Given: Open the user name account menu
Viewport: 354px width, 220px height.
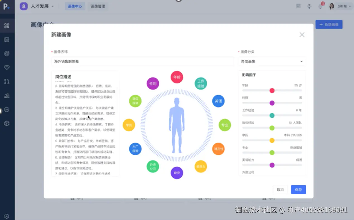Looking at the screenshot, I should click(344, 6).
